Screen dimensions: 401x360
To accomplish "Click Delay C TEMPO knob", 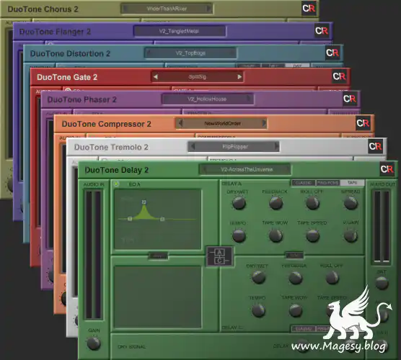I will [x=258, y=310].
